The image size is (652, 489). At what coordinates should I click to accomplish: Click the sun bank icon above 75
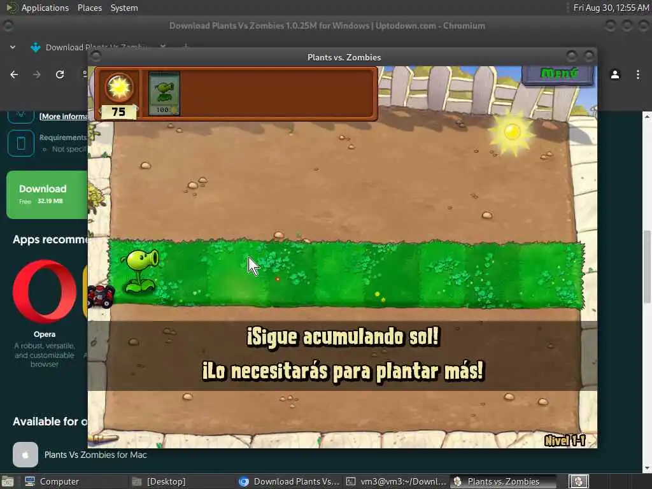(119, 87)
